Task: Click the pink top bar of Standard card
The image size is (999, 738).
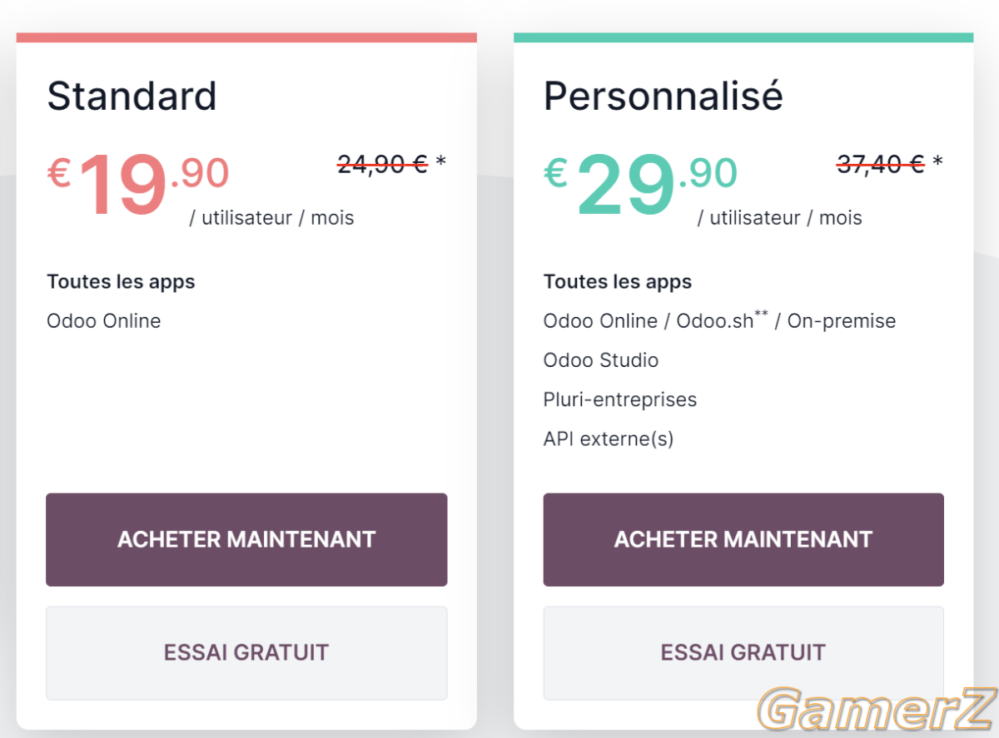Action: pyautogui.click(x=246, y=37)
